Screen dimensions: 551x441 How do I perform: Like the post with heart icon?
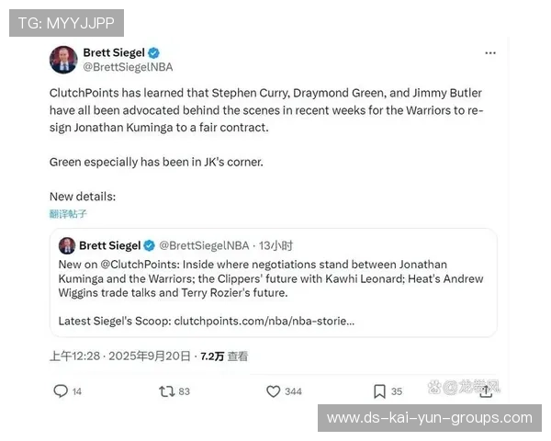point(273,391)
